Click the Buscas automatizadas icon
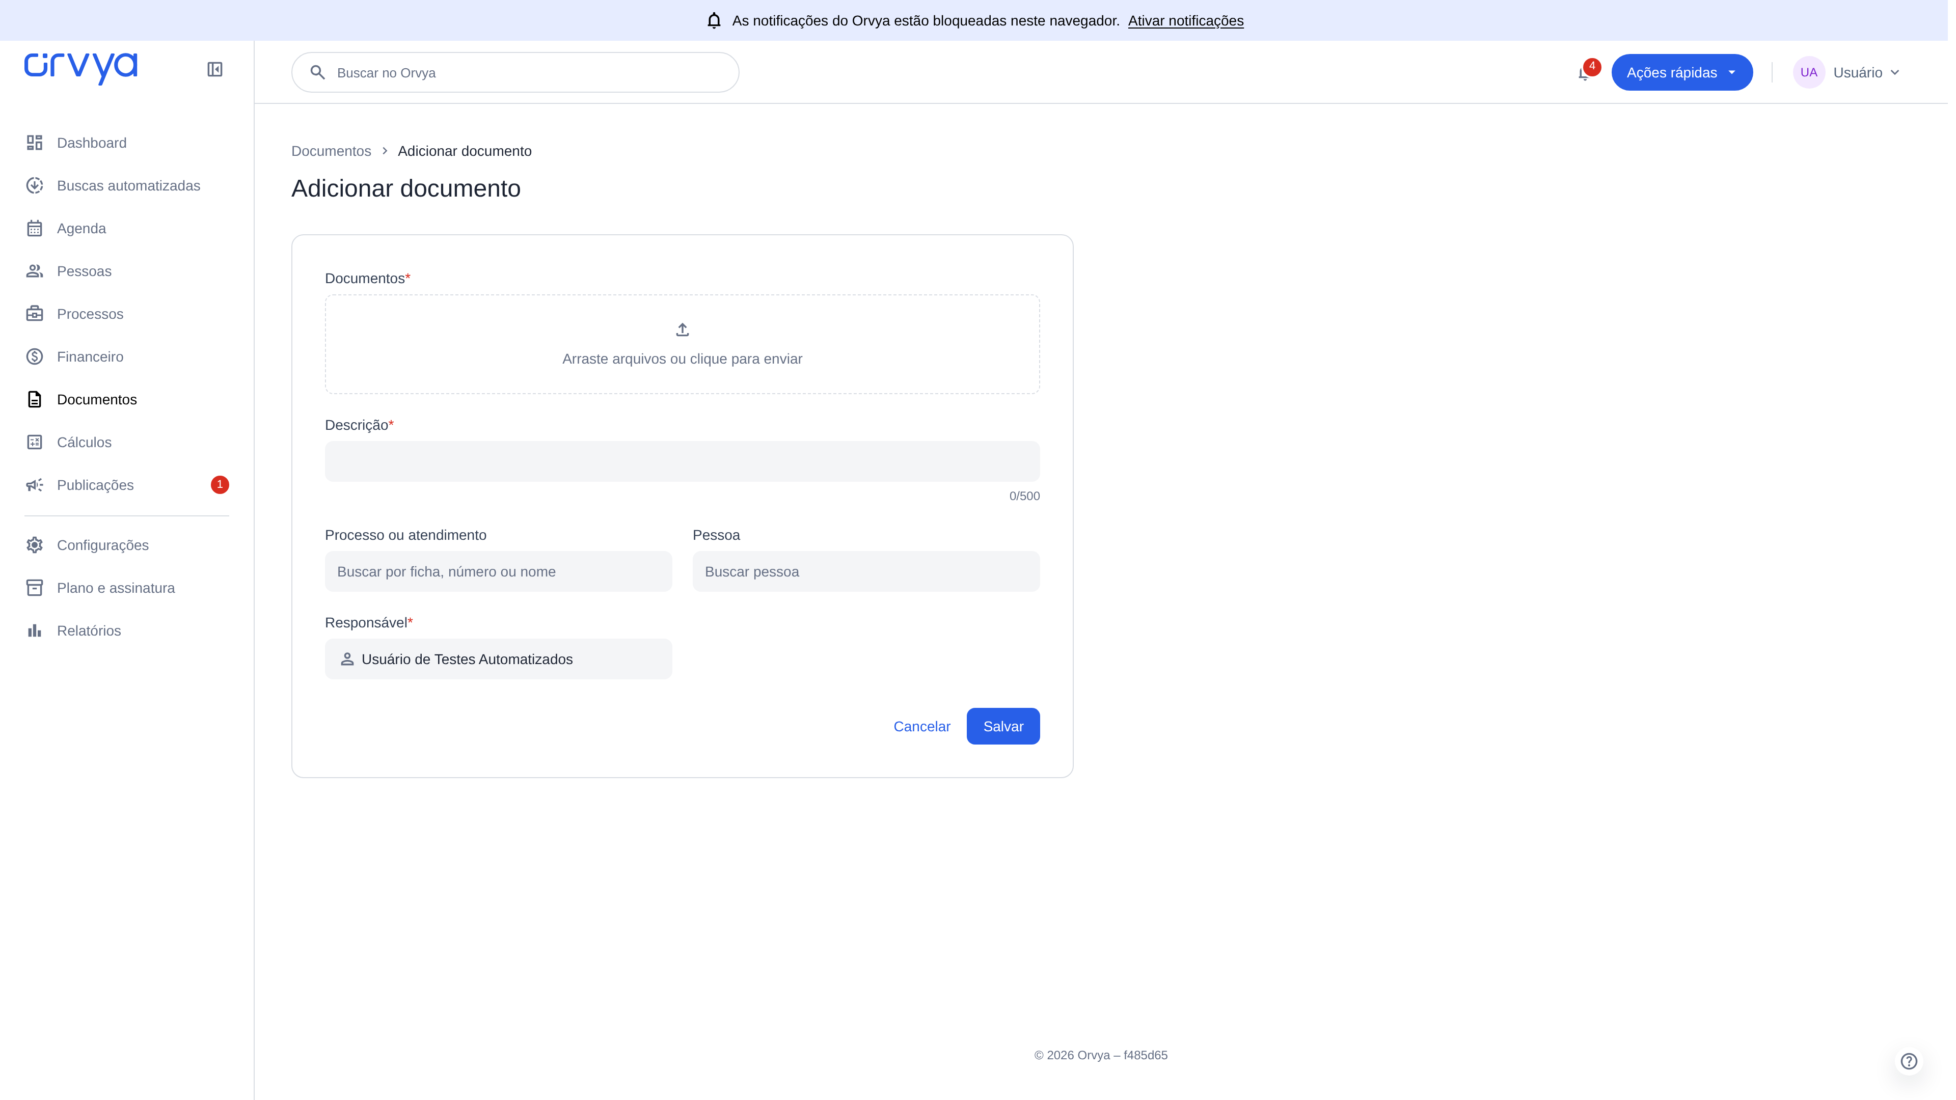 [35, 185]
